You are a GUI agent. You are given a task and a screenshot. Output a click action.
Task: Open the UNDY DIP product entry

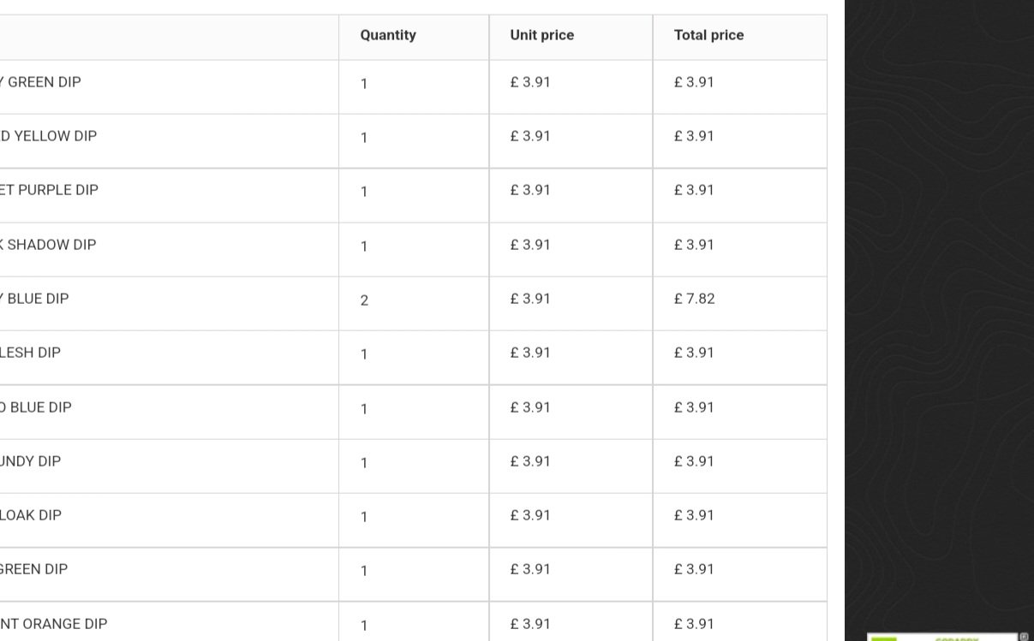click(x=30, y=461)
